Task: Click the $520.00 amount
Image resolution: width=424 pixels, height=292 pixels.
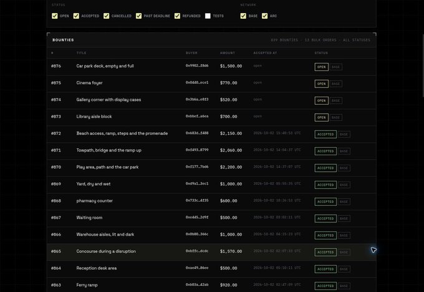Action: [x=228, y=100]
